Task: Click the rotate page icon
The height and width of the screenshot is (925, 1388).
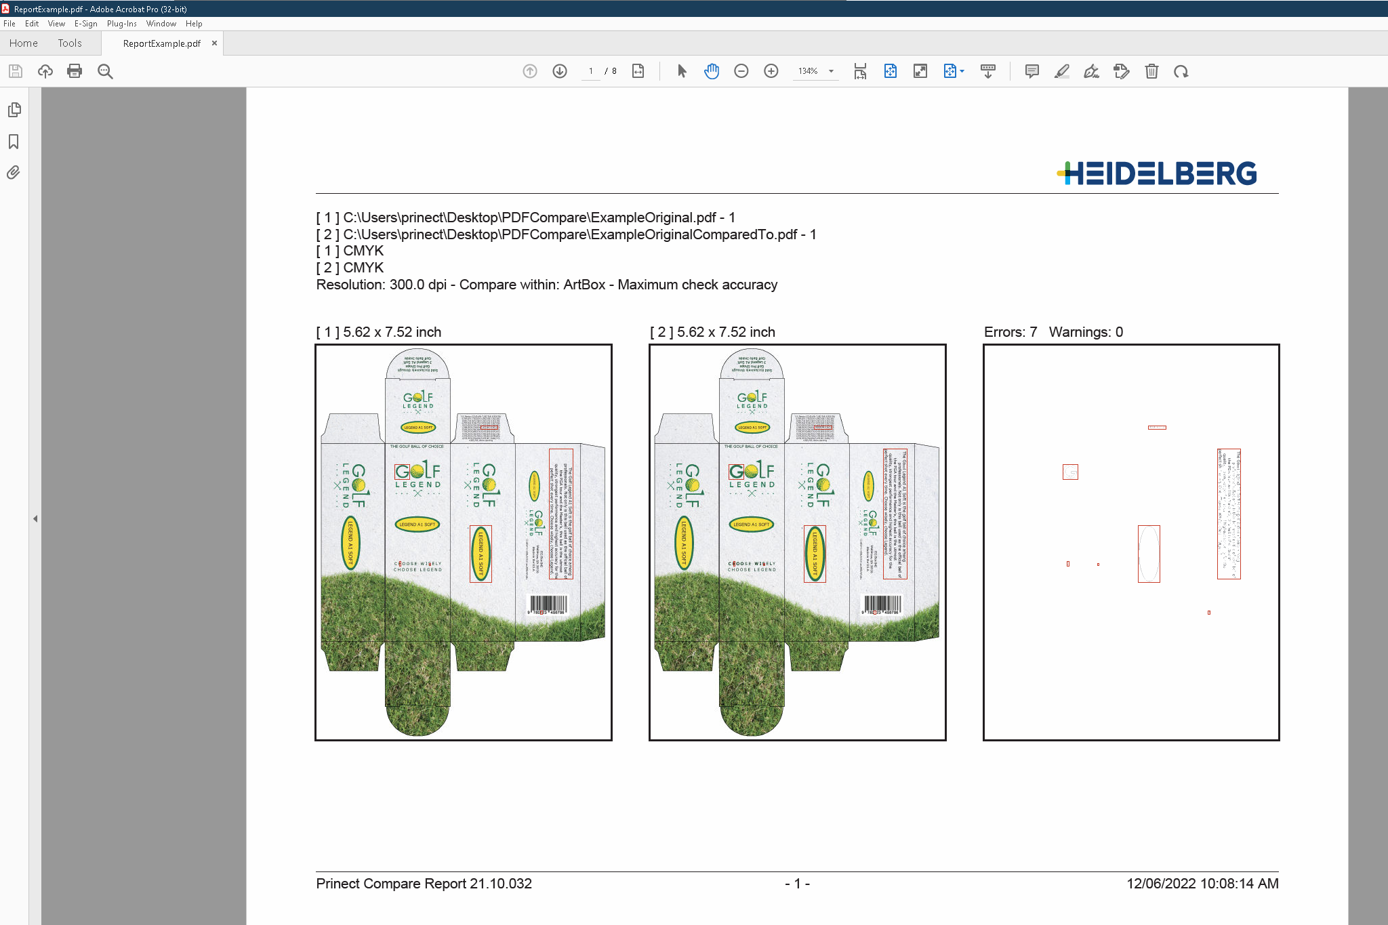Action: pos(1181,71)
